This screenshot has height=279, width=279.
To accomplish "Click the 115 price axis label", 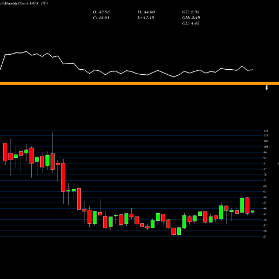I will point(266,131).
